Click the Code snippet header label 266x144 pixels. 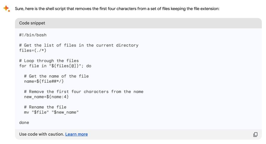click(32, 23)
